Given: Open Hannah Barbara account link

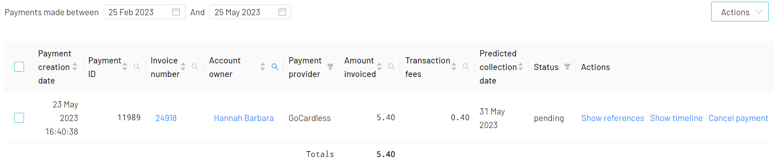Looking at the screenshot, I should point(244,118).
